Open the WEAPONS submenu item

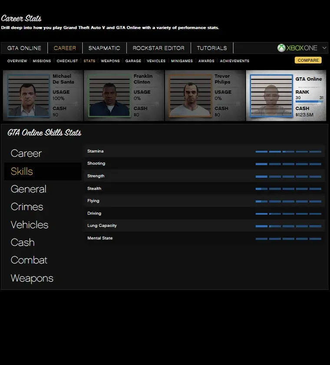pyautogui.click(x=110, y=61)
